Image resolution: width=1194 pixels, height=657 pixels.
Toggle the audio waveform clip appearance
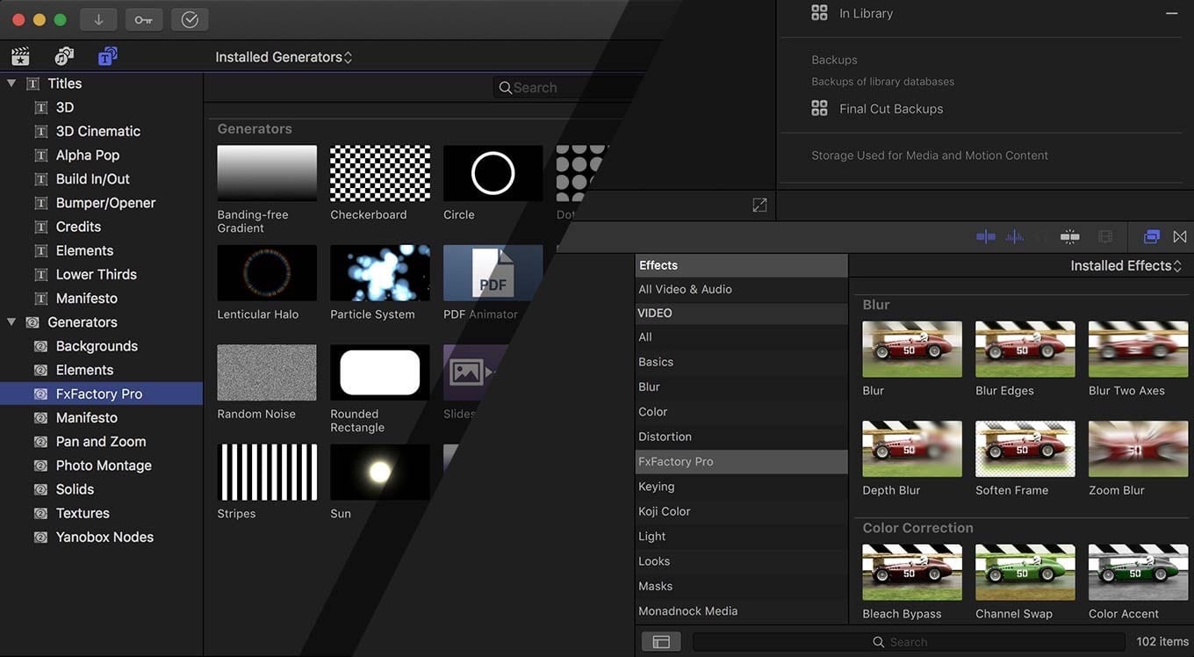coord(1014,236)
